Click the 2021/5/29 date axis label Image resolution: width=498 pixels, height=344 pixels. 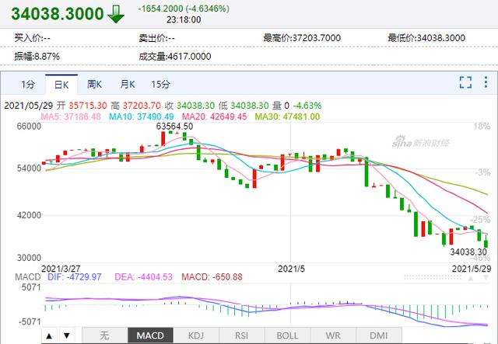tap(472, 269)
